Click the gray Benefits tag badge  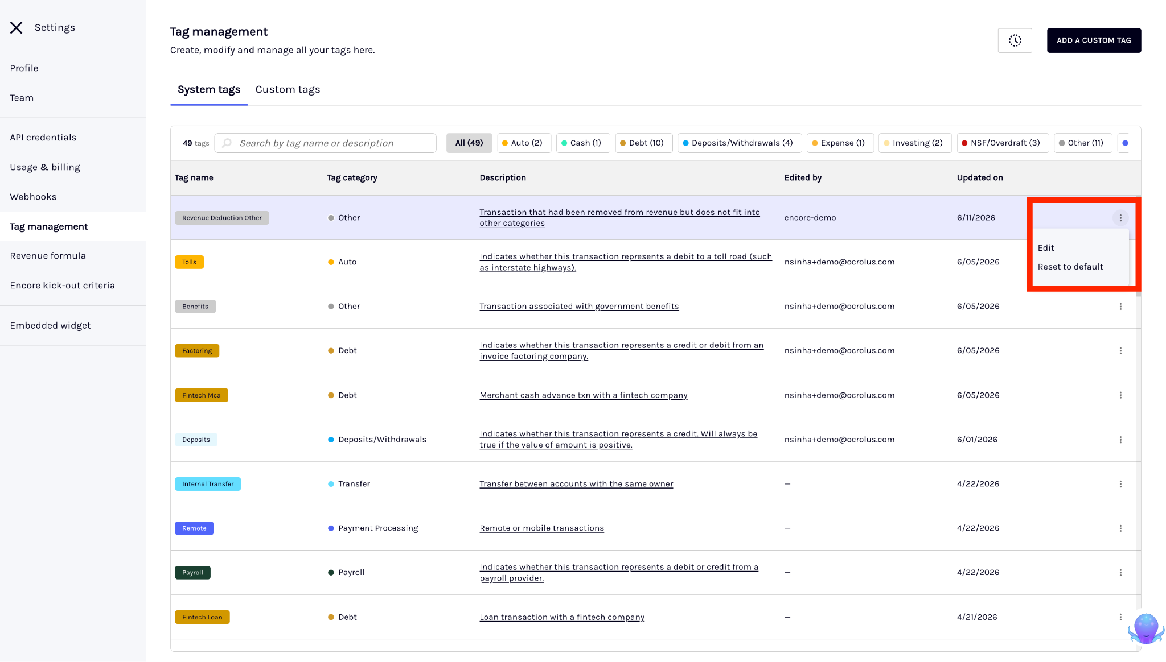click(195, 307)
